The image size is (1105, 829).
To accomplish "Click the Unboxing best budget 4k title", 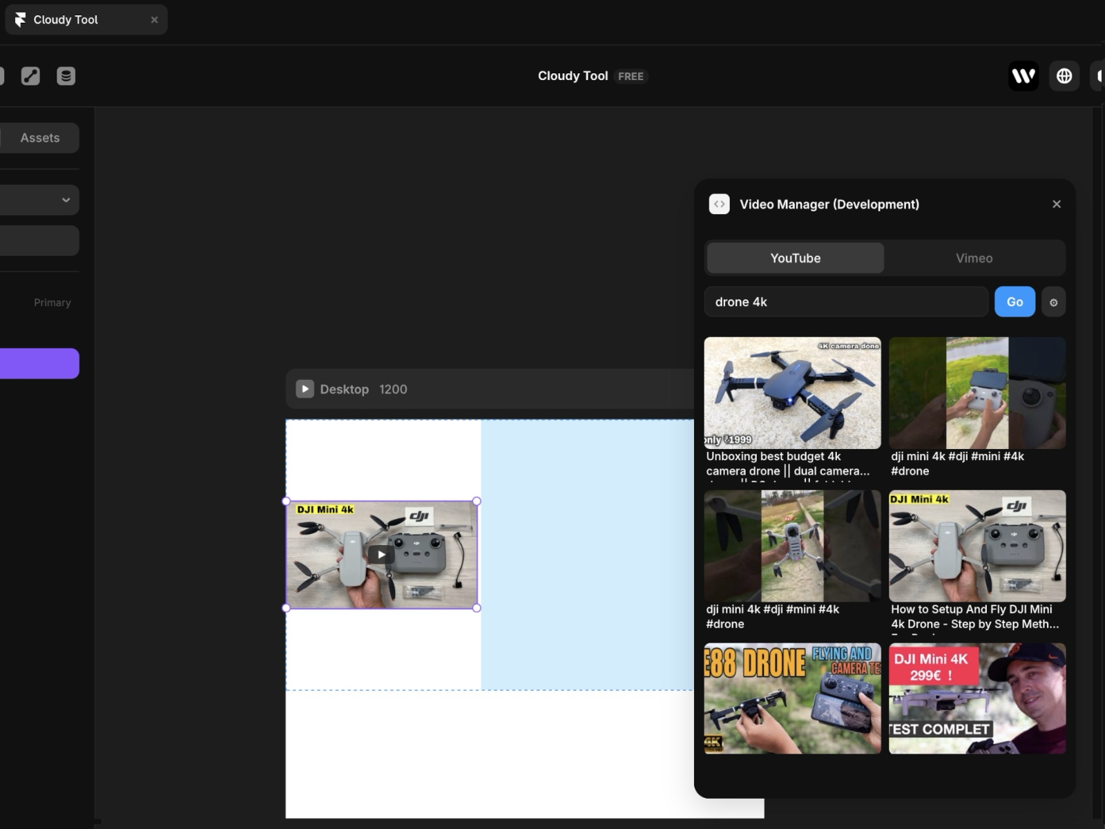I will 787,464.
